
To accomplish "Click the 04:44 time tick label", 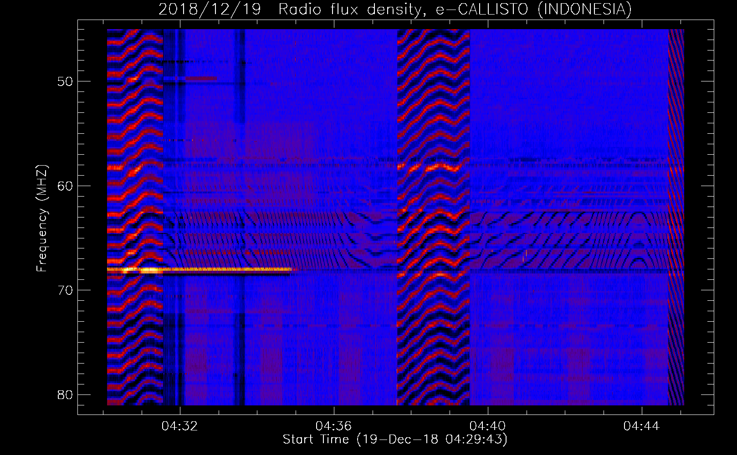I will click(642, 426).
